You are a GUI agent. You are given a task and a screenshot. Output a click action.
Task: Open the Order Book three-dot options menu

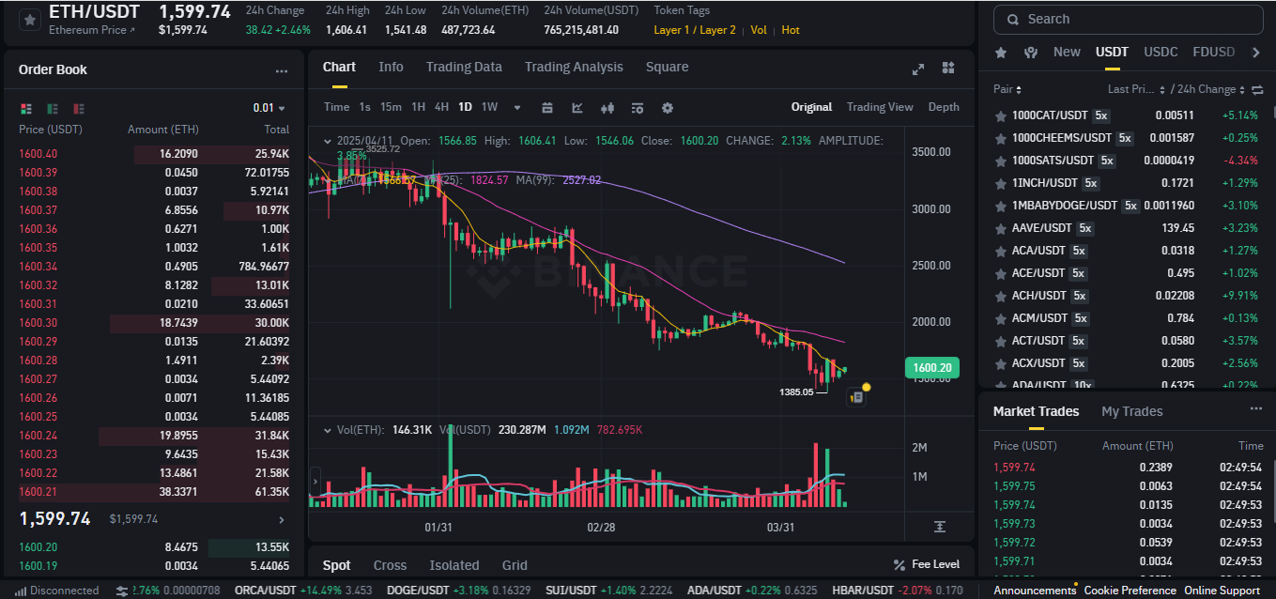coord(282,70)
